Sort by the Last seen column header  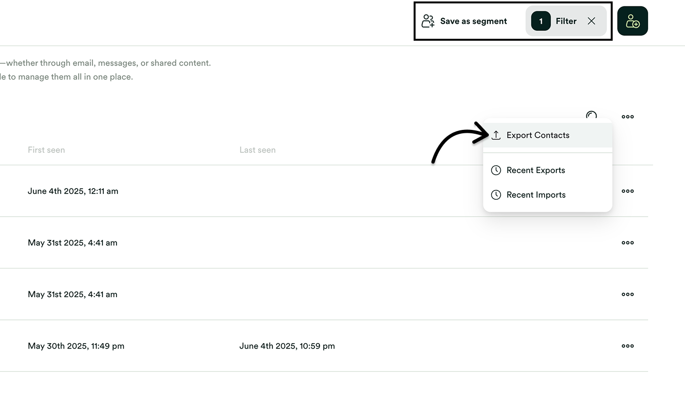257,150
